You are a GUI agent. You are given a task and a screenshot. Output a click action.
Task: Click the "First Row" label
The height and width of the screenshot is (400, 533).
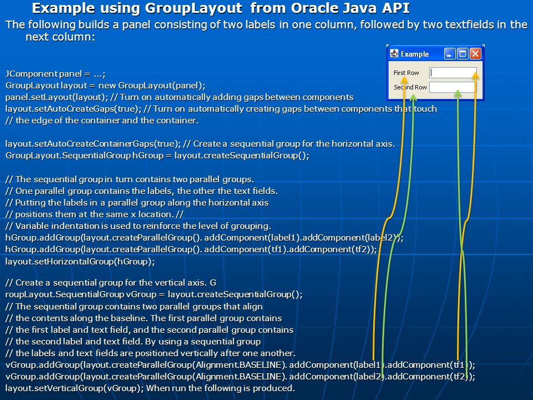[406, 73]
